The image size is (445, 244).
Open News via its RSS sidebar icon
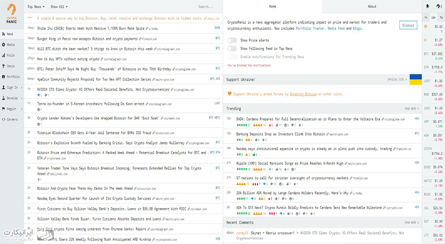(3, 34)
